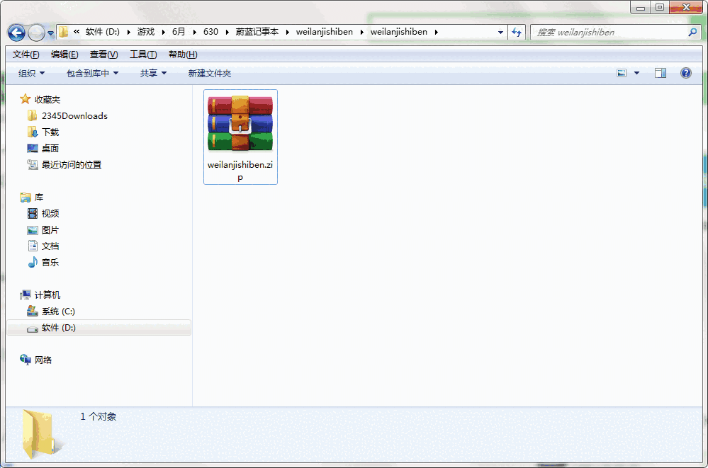The height and width of the screenshot is (468, 708).
Task: Minimize the Explorer window
Action: click(x=640, y=8)
